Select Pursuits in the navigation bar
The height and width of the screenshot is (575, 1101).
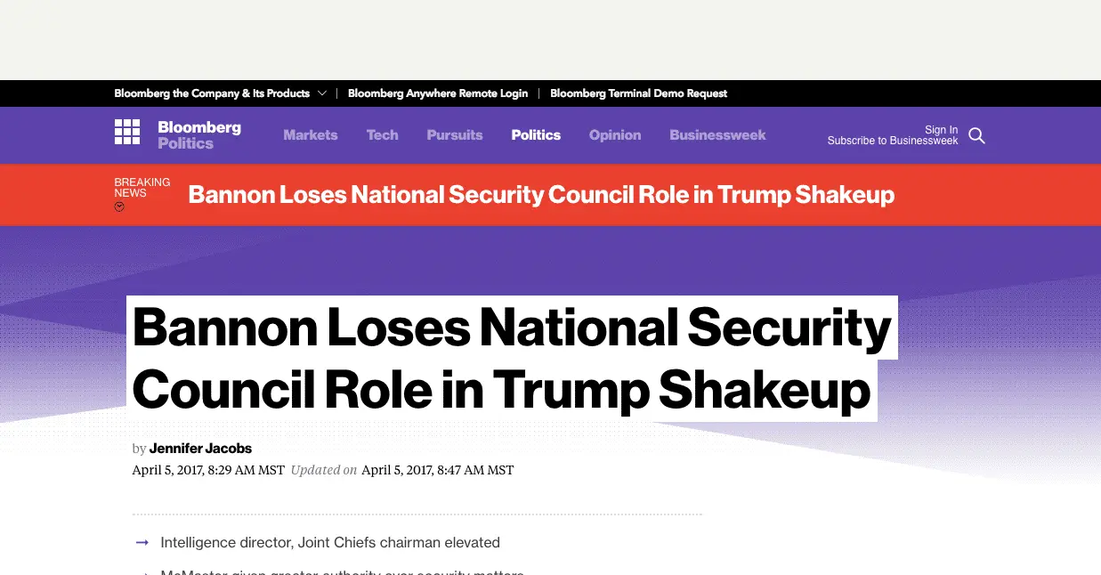point(455,135)
